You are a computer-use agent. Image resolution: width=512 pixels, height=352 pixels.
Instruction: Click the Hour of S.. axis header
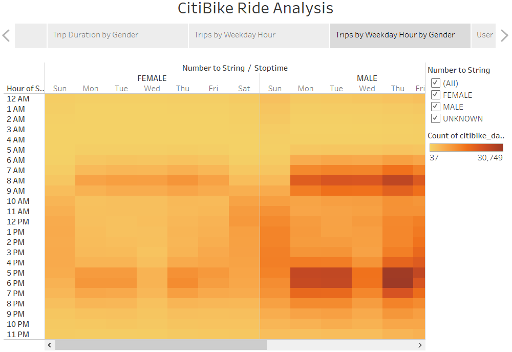click(25, 88)
